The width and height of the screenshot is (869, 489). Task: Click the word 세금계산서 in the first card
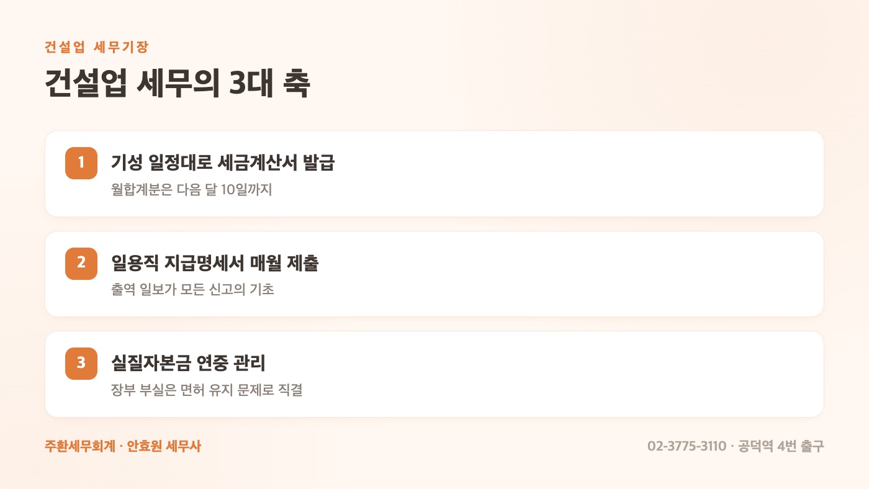256,163
